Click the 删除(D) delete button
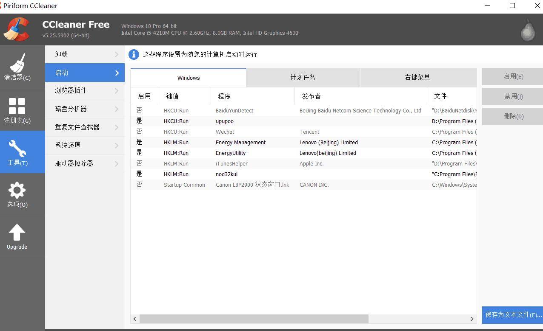The height and width of the screenshot is (331, 543). pyautogui.click(x=512, y=116)
